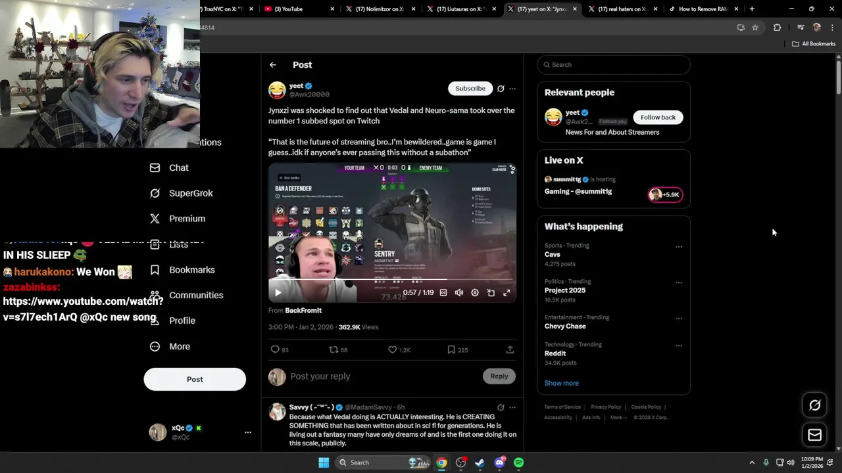This screenshot has height=473, width=842.
Task: Open video settings gear
Action: tap(475, 293)
